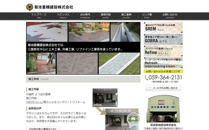209x130 pixels.
Task: Open the トピックス topics menu item
Action: click(63, 16)
